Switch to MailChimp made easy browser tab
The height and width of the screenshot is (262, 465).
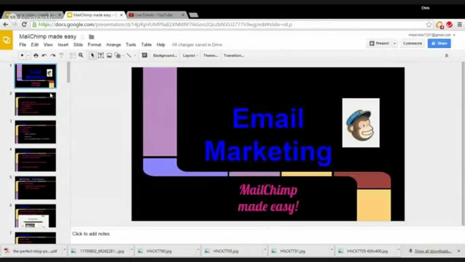pyautogui.click(x=94, y=15)
